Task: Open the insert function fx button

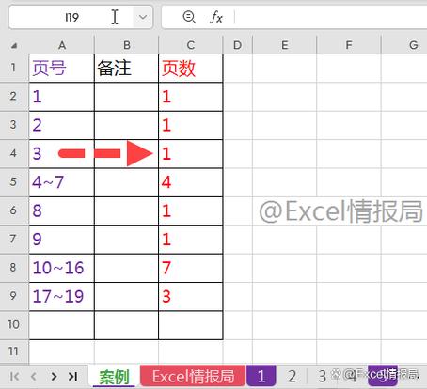Action: click(216, 17)
